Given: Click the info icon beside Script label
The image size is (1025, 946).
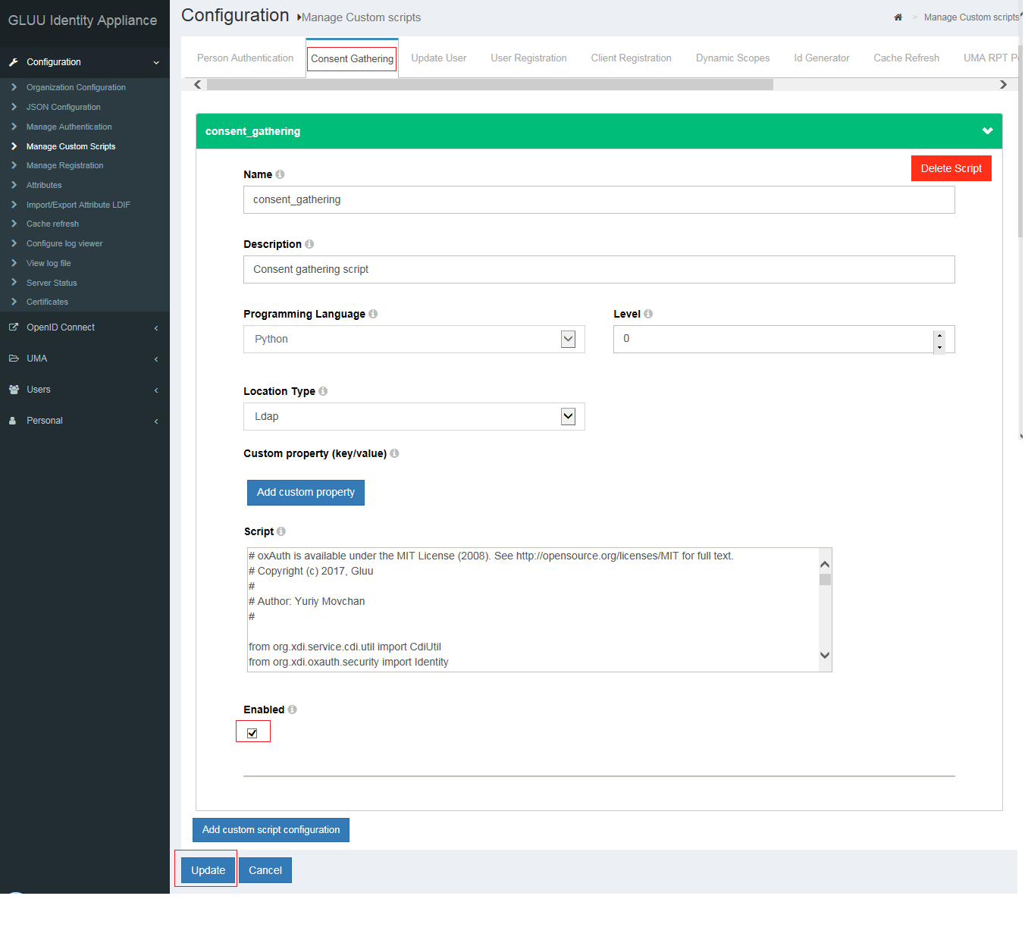Looking at the screenshot, I should tap(281, 531).
